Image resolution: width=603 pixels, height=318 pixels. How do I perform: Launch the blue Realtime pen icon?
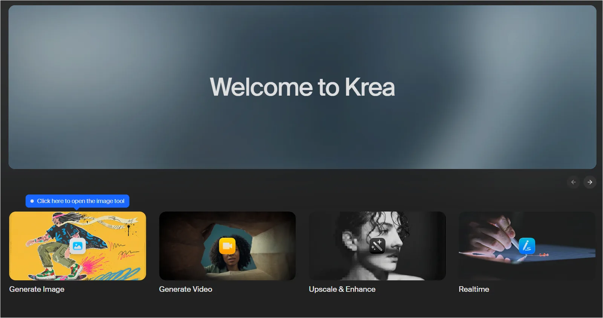(x=527, y=246)
